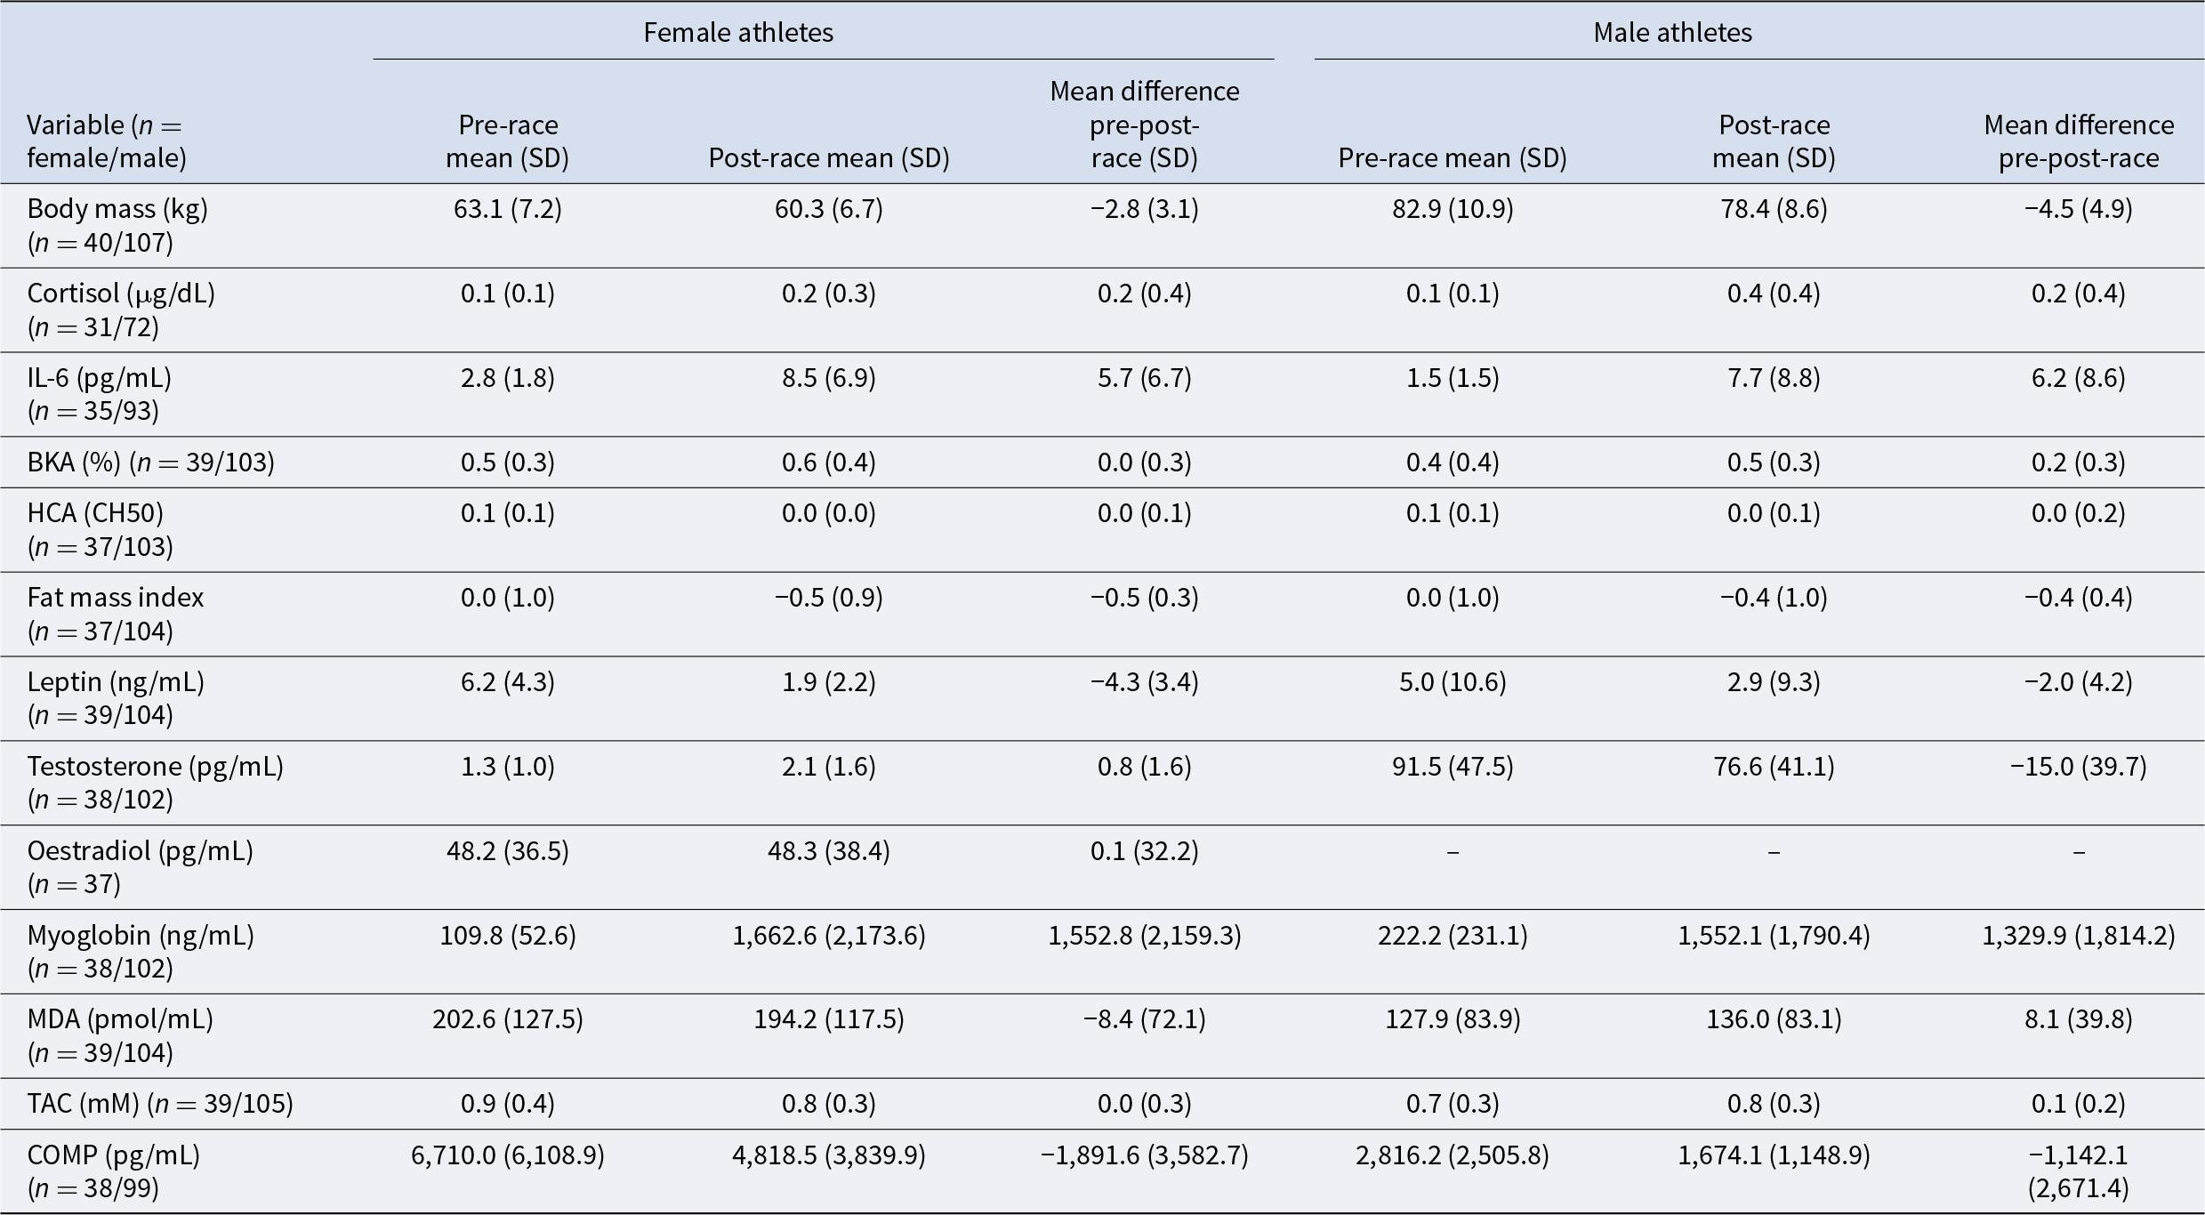Click the Leptin female pre-race value 6.2 (4.3)
The height and width of the screenshot is (1215, 2205).
(x=507, y=682)
